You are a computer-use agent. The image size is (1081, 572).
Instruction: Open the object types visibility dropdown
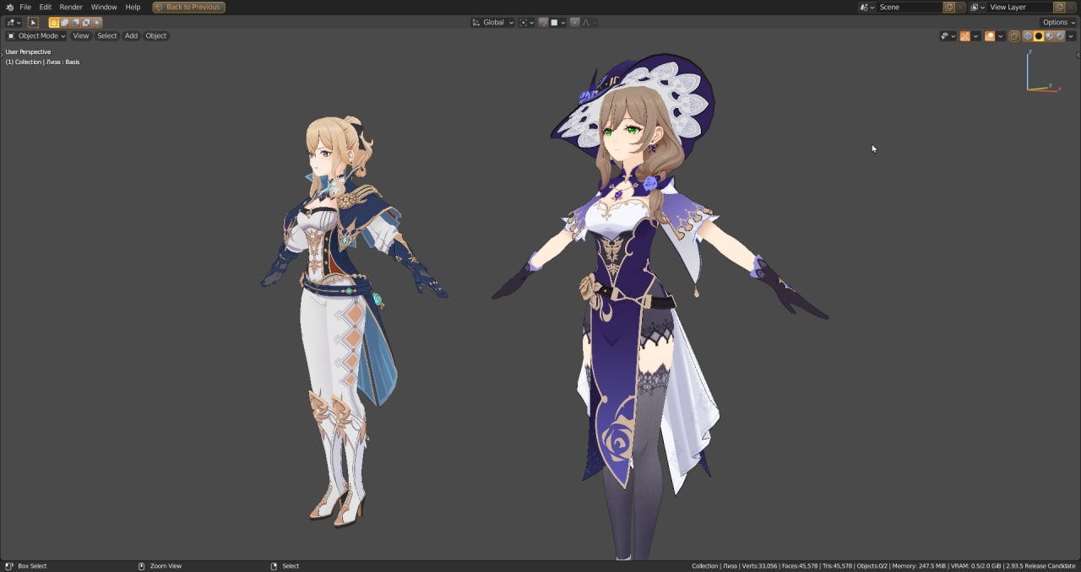tap(948, 36)
